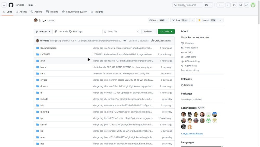Open + 18,633 contributors link

(x=192, y=134)
